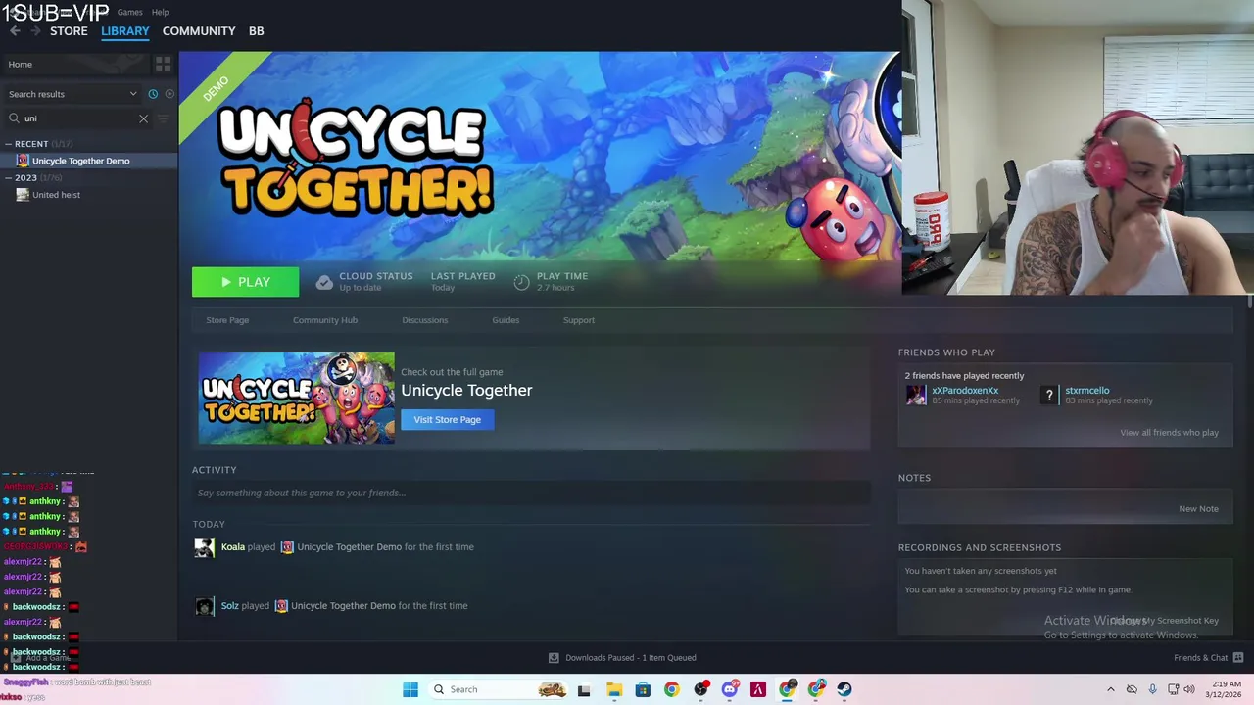Viewport: 1254px width, 705px height.
Task: Click the cloud status icon
Action: pyautogui.click(x=324, y=282)
